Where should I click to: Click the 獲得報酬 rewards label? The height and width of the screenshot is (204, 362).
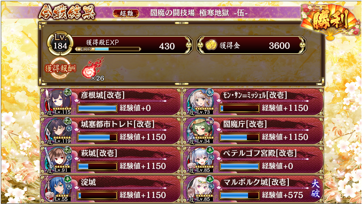[60, 68]
